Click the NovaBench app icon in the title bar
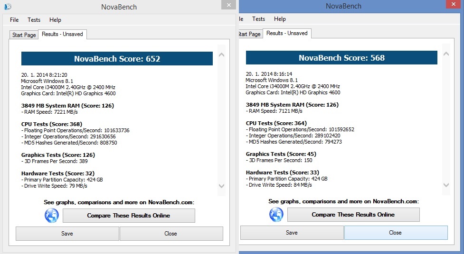This screenshot has height=254, width=464. [7, 7]
